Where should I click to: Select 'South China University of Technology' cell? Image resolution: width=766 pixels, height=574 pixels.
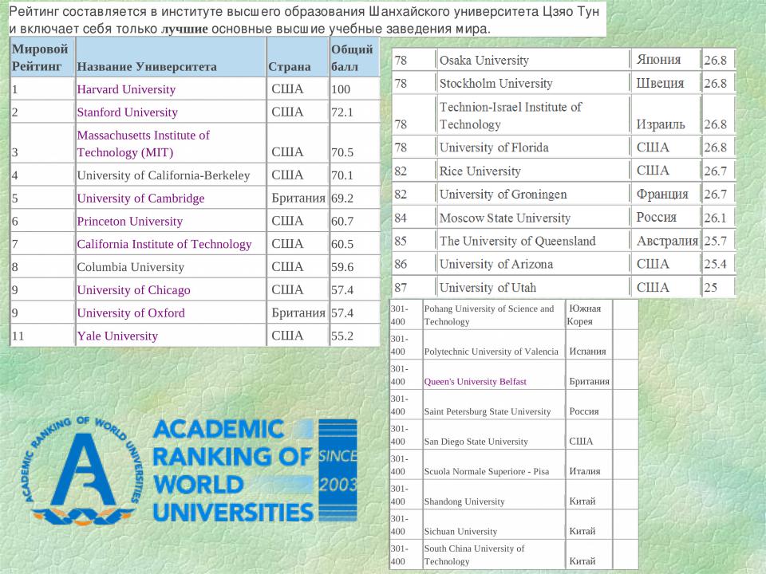coord(493,555)
